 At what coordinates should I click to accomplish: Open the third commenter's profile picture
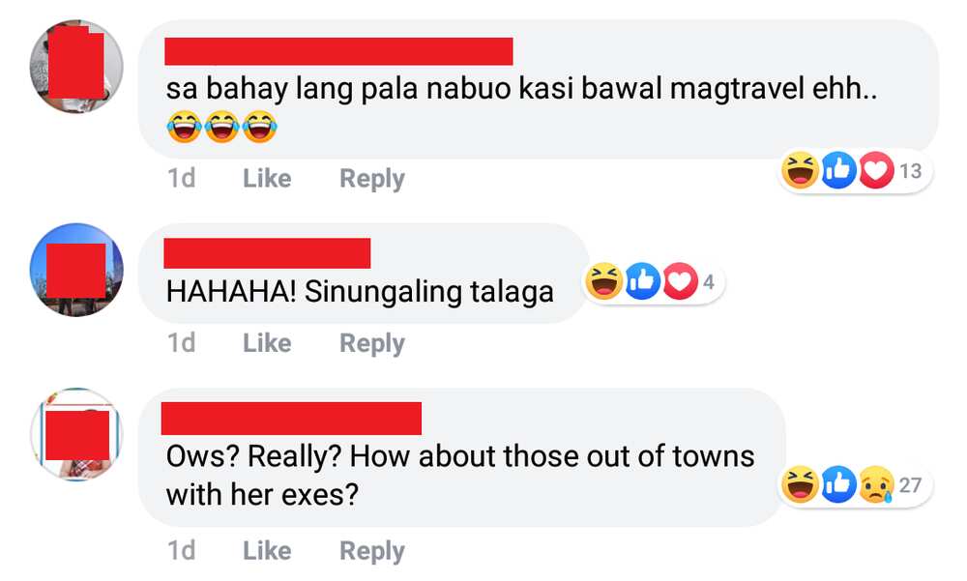click(x=76, y=434)
